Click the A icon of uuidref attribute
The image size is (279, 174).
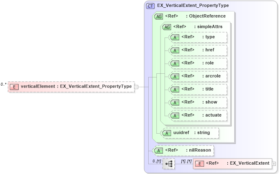pyautogui.click(x=167, y=133)
